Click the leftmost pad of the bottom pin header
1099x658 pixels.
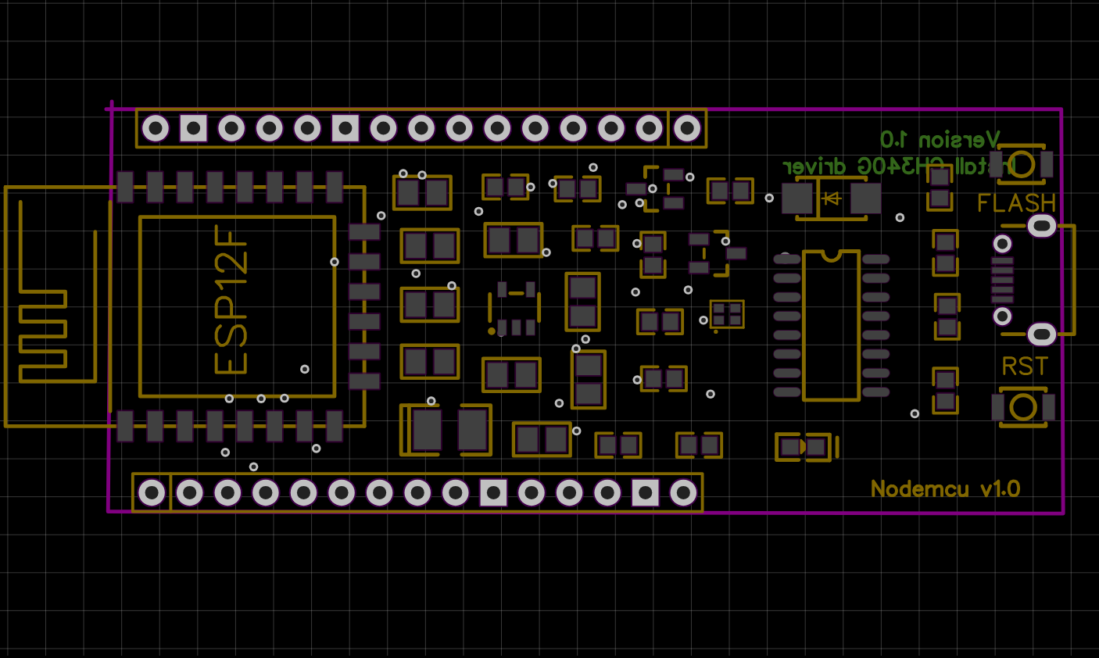point(152,493)
